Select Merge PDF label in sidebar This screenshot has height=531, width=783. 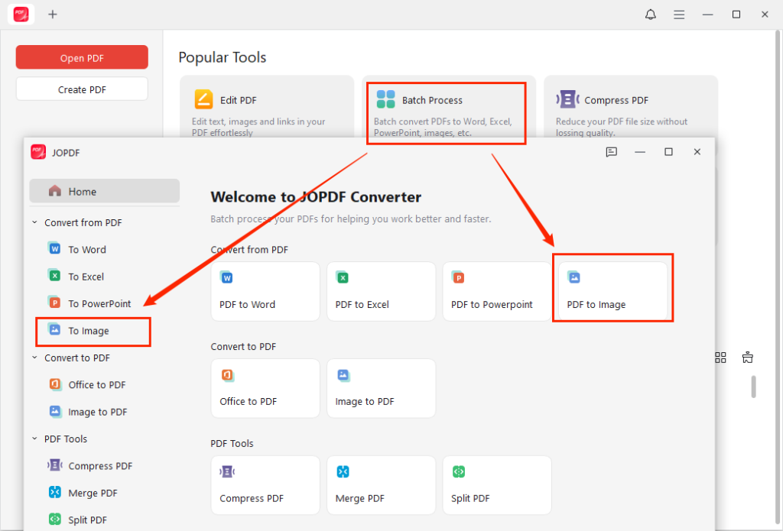coord(93,493)
